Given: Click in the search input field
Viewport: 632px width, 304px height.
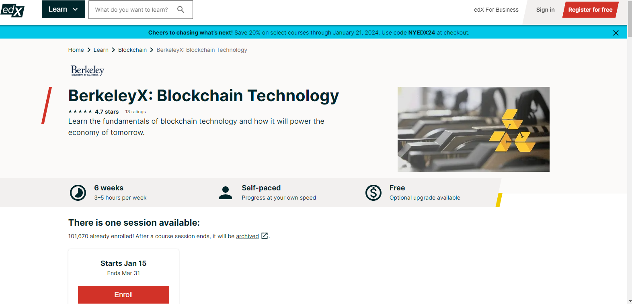Looking at the screenshot, I should coord(133,10).
